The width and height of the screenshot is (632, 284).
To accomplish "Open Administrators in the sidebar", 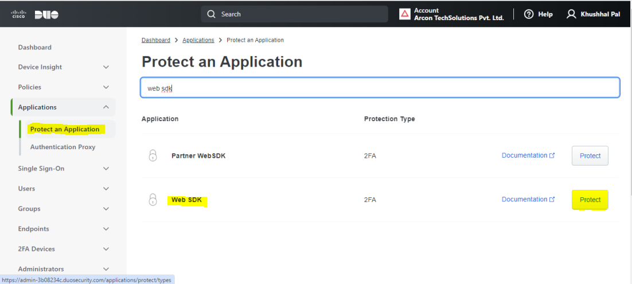I will (x=41, y=269).
